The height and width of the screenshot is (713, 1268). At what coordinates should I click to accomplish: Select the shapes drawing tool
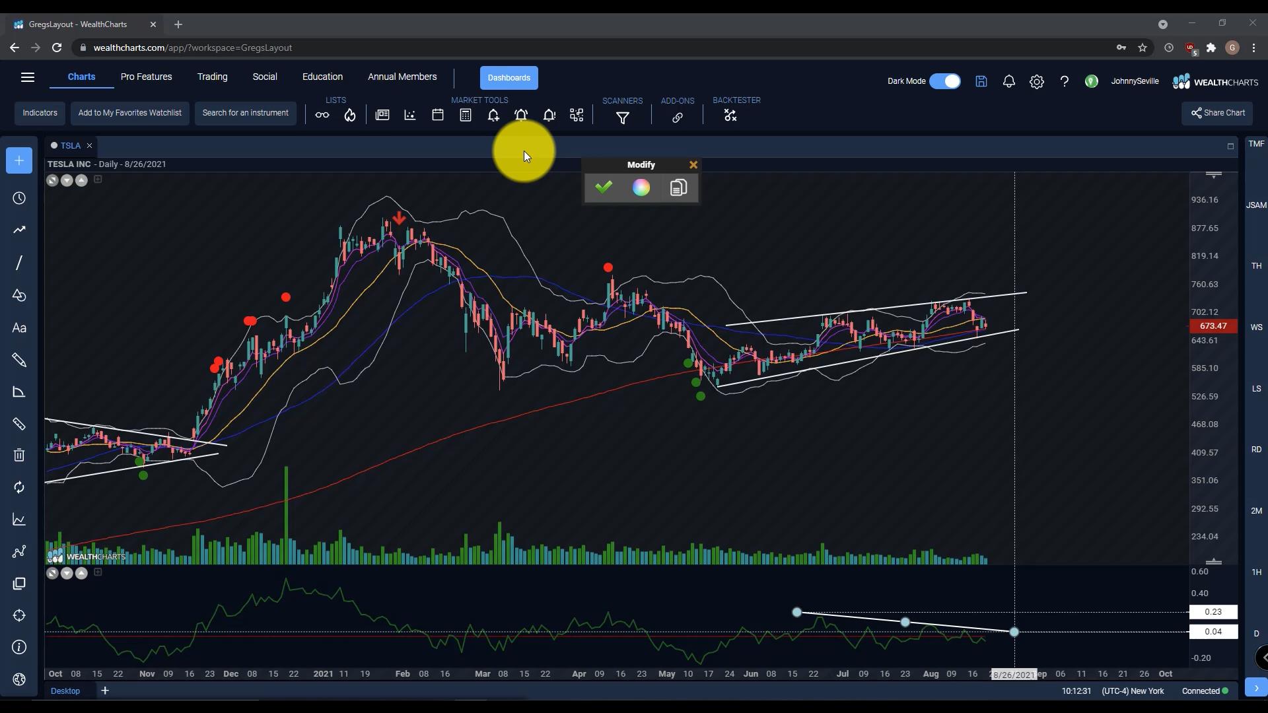[x=19, y=295]
